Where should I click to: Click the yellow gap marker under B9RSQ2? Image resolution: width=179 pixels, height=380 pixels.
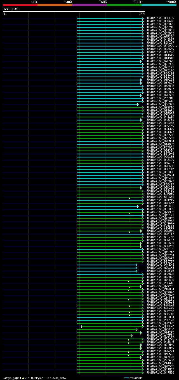coord(130,306)
